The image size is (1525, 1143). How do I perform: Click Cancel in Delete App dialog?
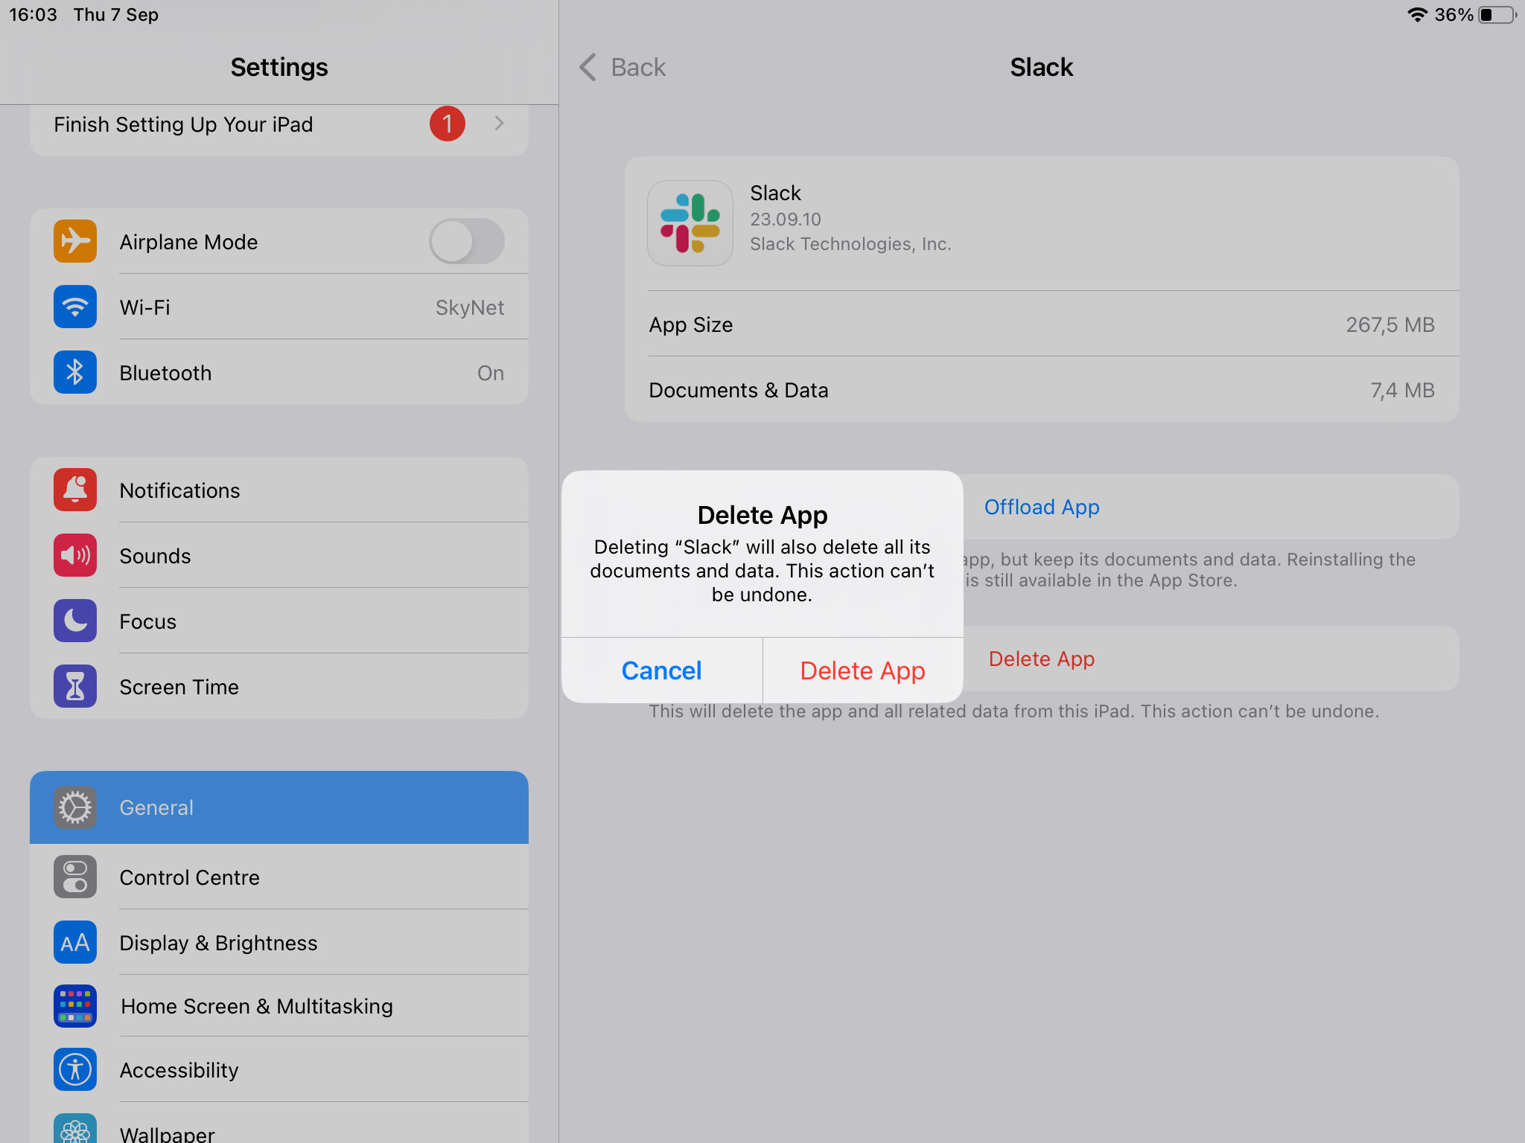(662, 670)
